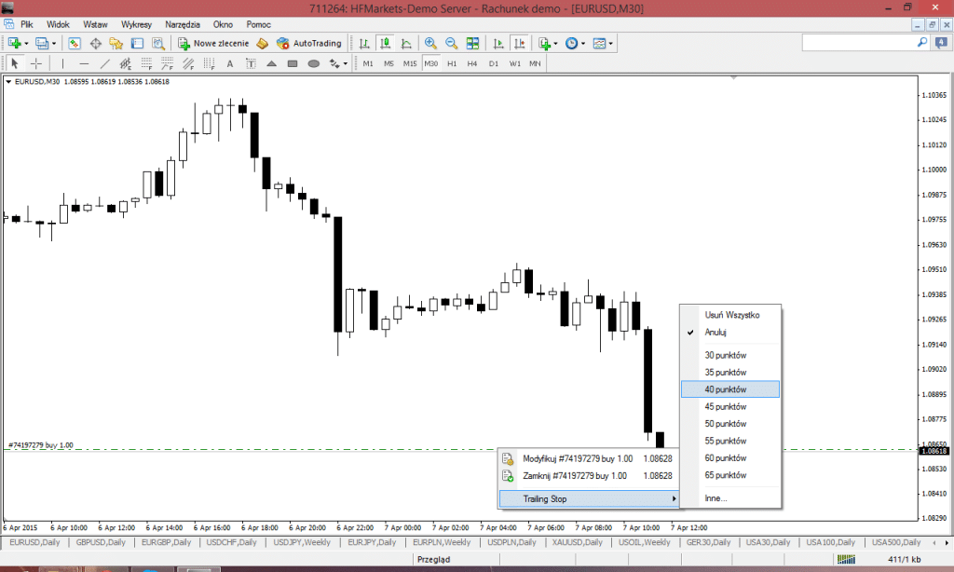The image size is (954, 572).
Task: Choose 40 punktów trailing stop
Action: (731, 388)
